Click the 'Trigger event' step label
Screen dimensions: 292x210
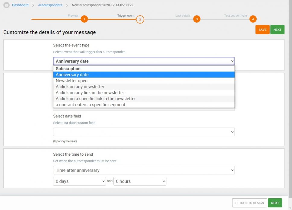tap(126, 16)
